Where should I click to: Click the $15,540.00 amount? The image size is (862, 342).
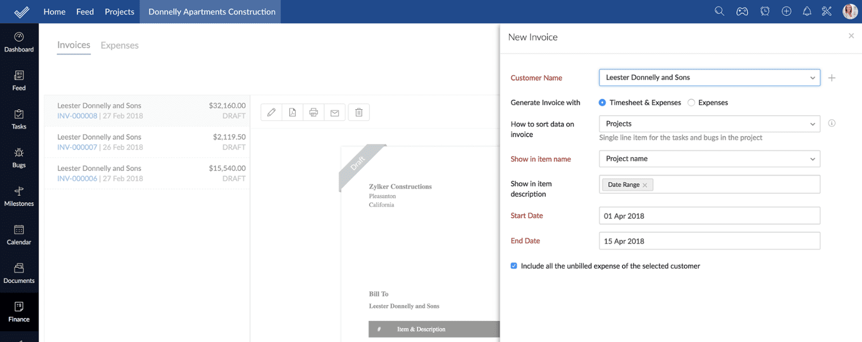(x=227, y=168)
